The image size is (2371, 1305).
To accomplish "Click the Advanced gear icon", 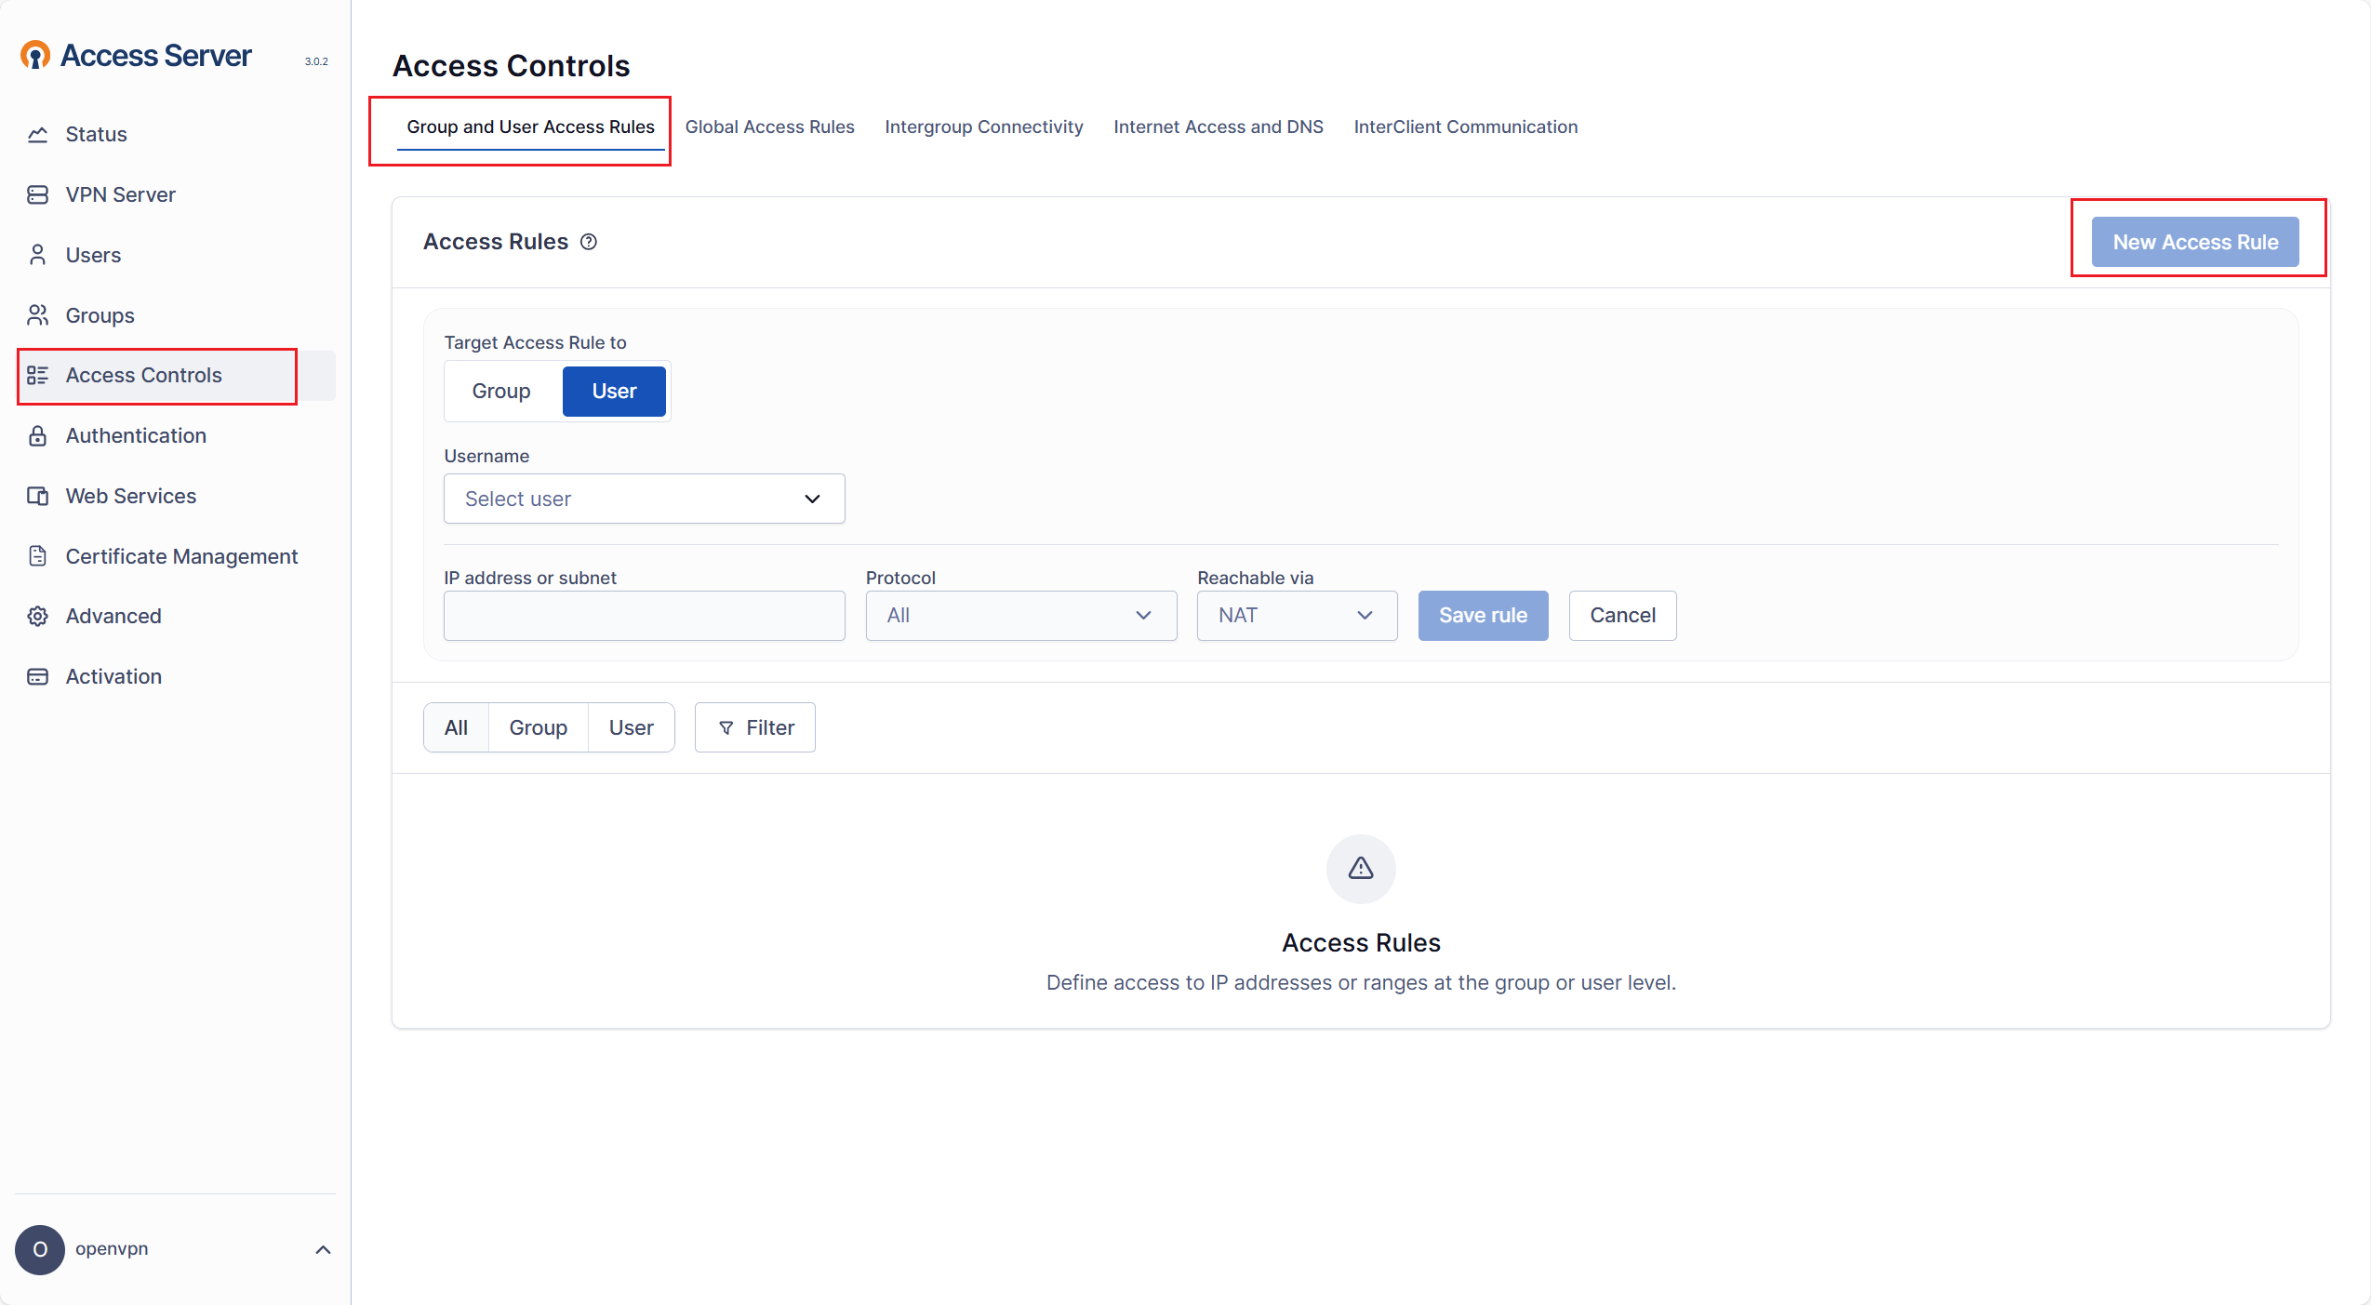I will pyautogui.click(x=37, y=617).
